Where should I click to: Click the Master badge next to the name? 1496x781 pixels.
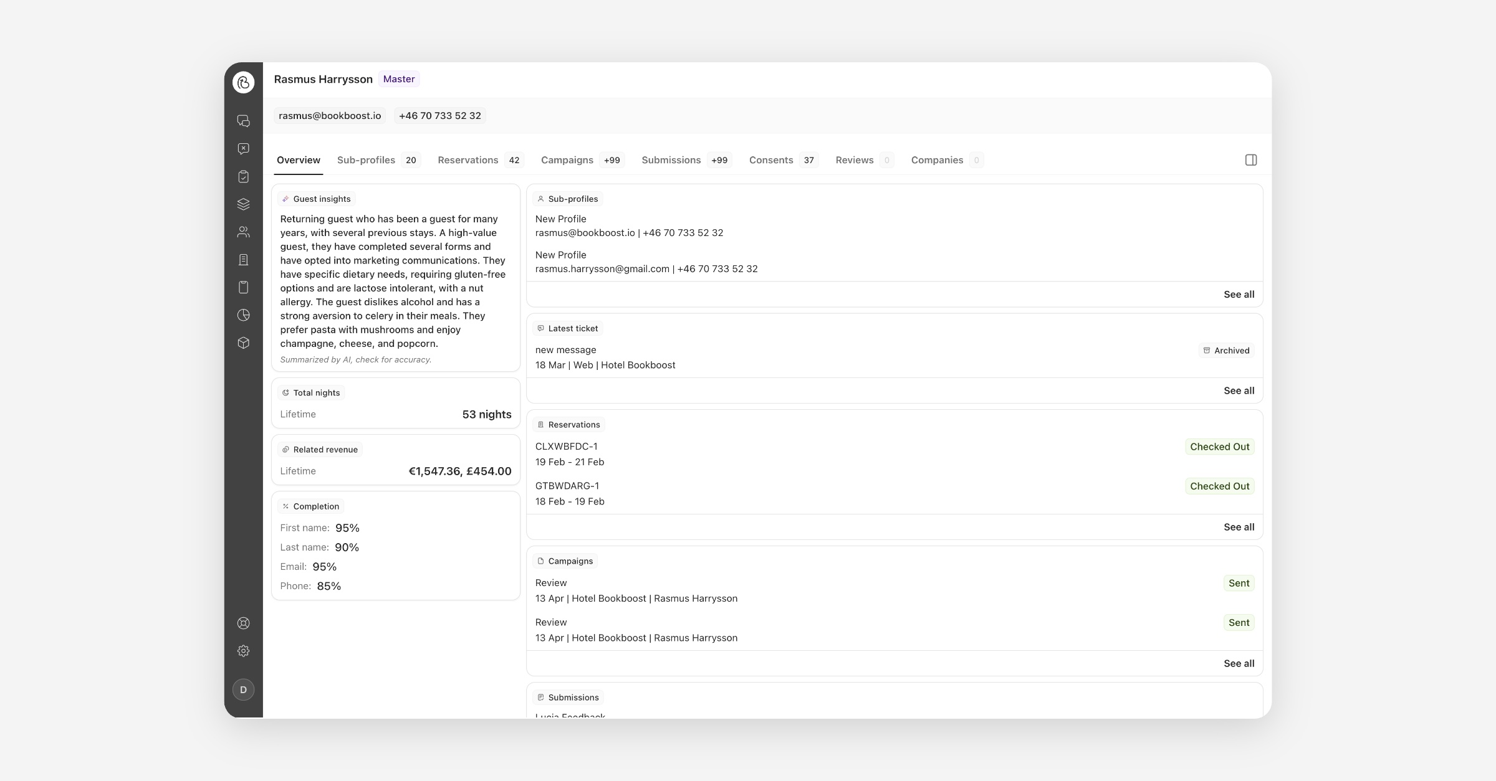click(399, 79)
